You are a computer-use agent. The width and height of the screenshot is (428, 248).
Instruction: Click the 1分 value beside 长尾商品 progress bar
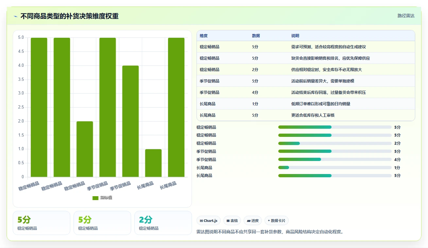pos(397,168)
